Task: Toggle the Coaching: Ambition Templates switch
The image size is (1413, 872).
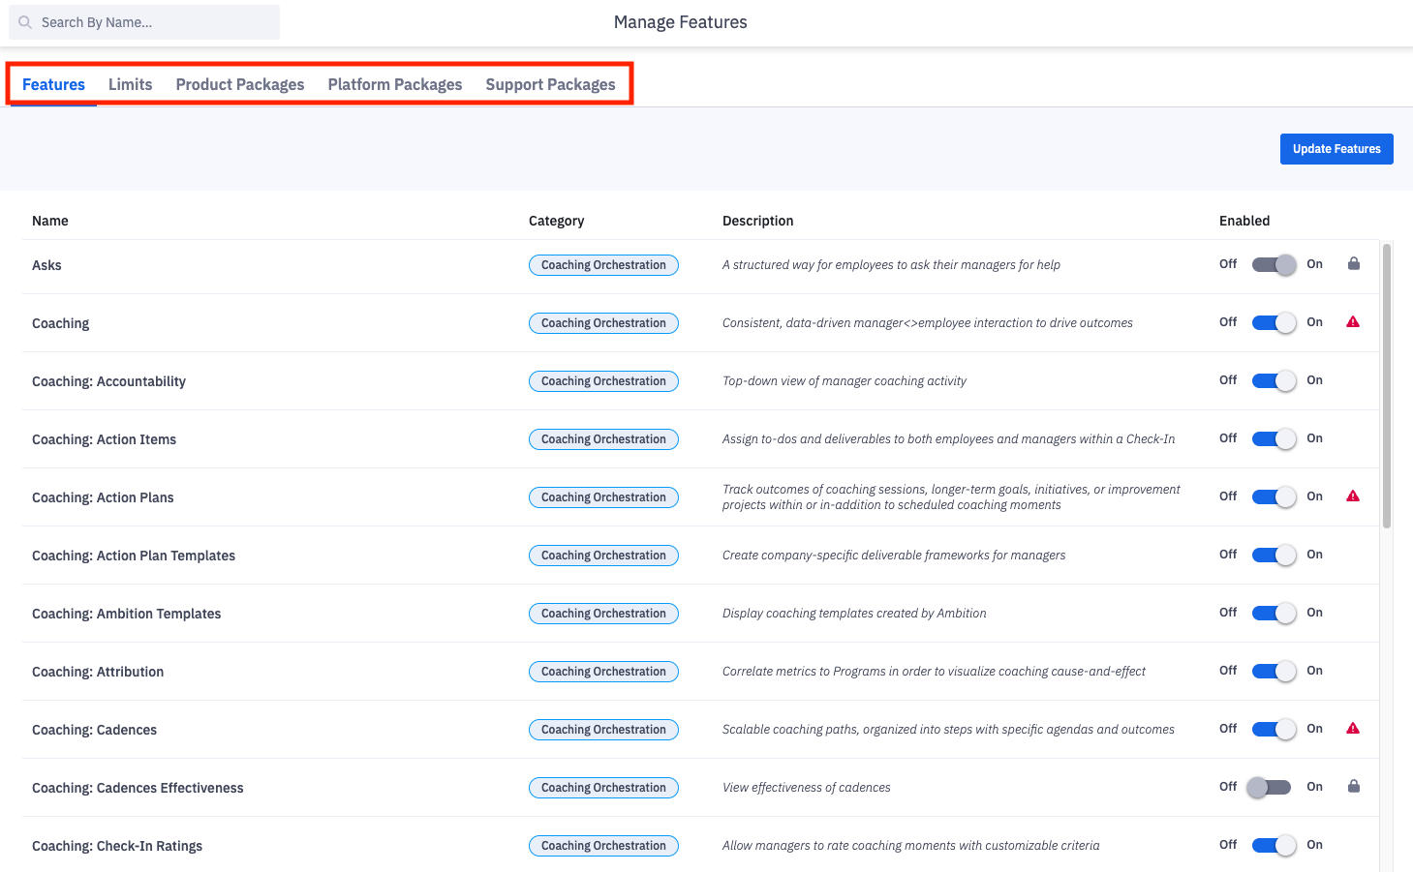Action: click(x=1273, y=613)
